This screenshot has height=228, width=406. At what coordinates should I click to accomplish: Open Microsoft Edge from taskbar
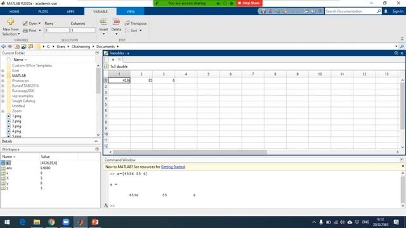[23, 222]
